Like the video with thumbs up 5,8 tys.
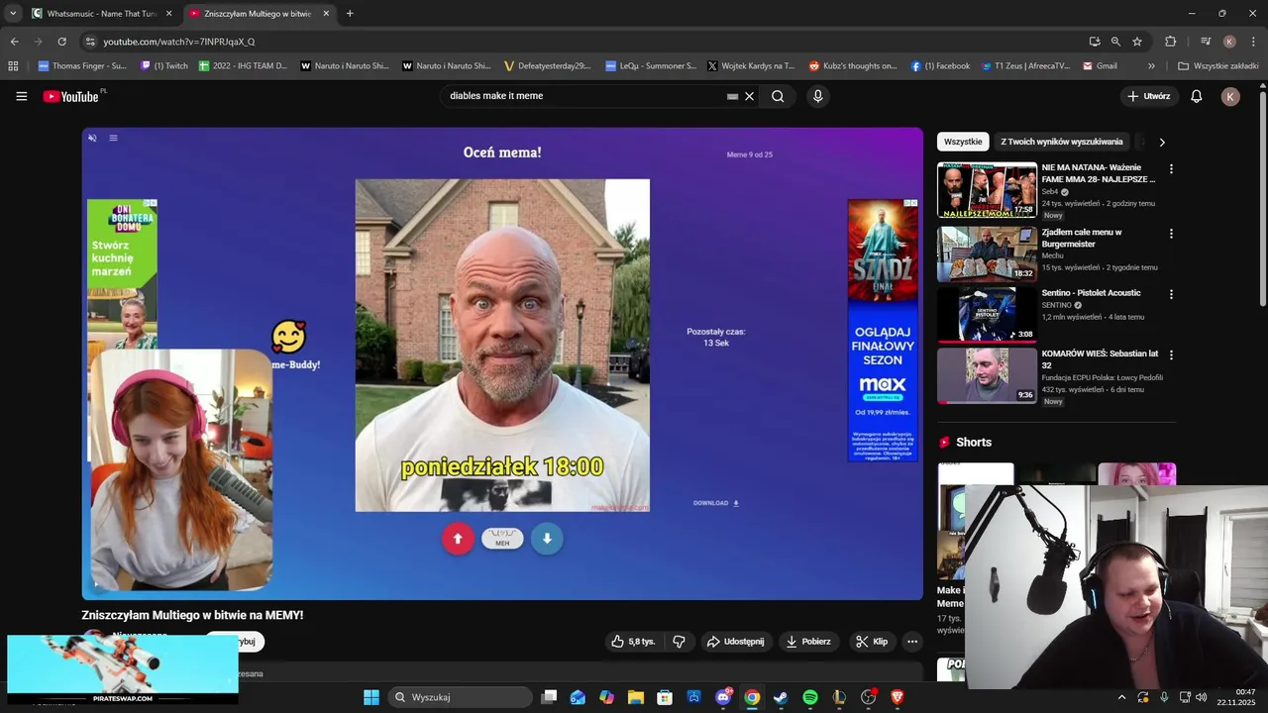 click(x=633, y=642)
